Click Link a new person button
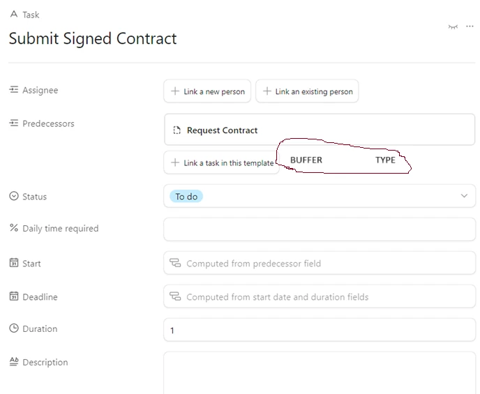This screenshot has height=394, width=480. [x=207, y=91]
